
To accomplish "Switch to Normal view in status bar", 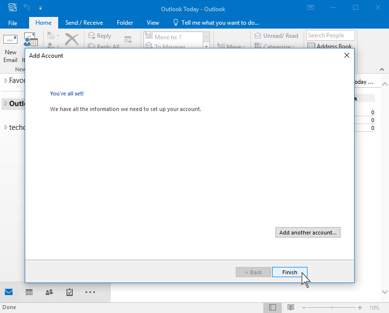I will pyautogui.click(x=273, y=308).
